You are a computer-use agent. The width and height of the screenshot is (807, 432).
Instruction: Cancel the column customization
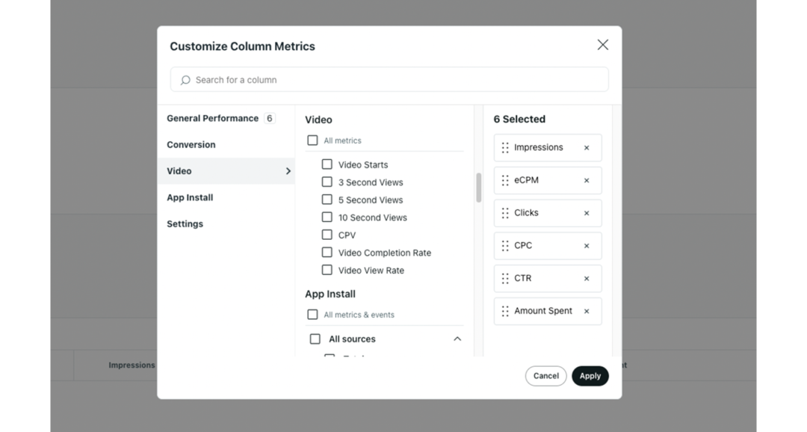coord(545,376)
